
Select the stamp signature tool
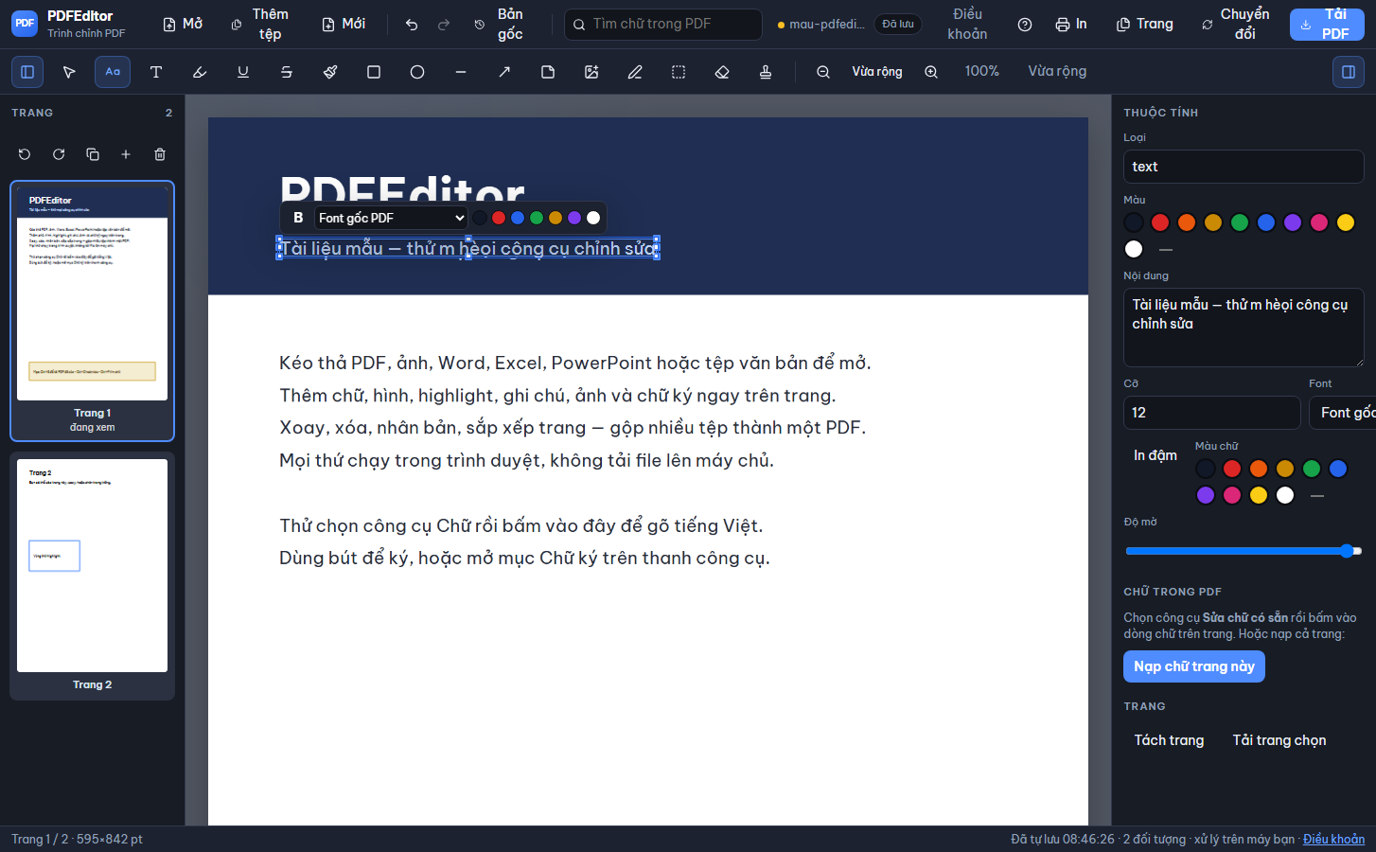click(766, 72)
